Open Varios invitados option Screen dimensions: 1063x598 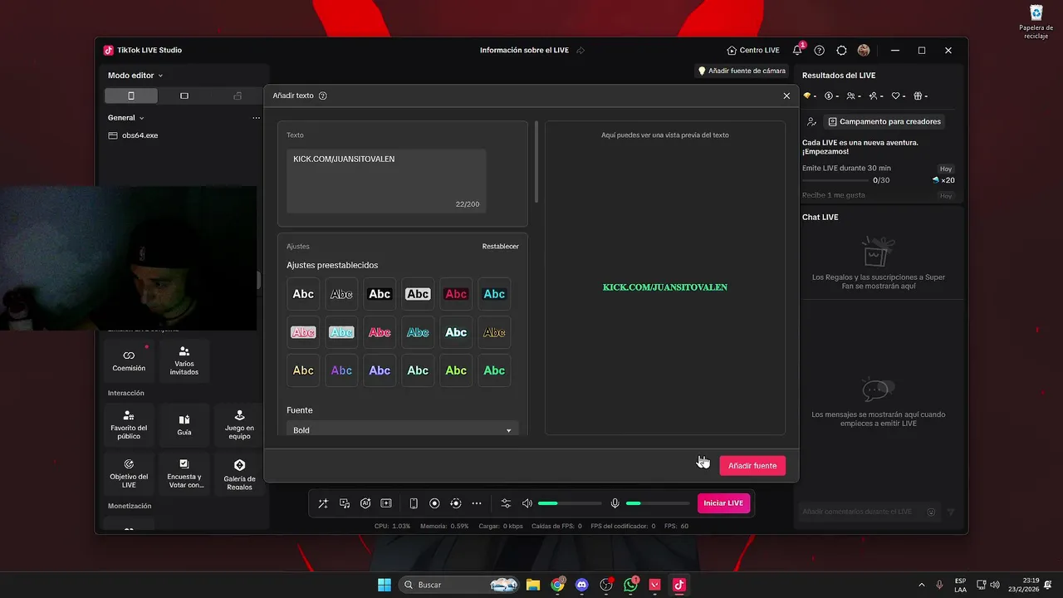pyautogui.click(x=184, y=360)
